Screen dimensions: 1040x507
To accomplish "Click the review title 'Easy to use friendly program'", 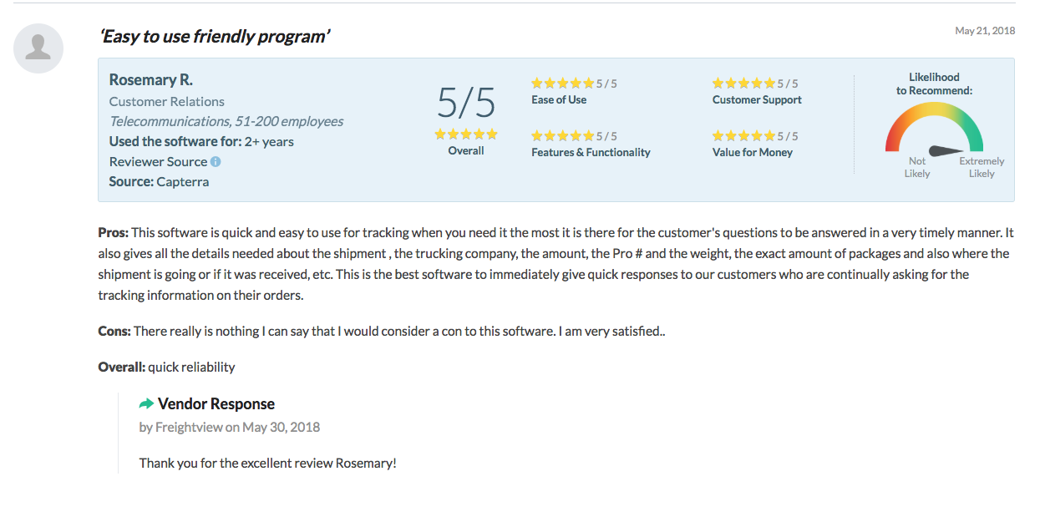I will click(215, 36).
